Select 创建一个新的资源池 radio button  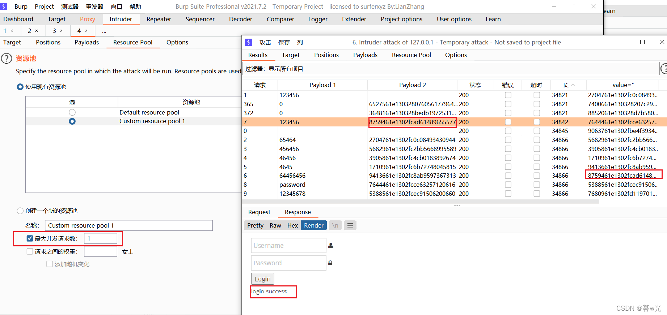20,211
